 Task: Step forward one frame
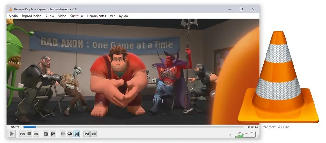pyautogui.click(x=94, y=134)
